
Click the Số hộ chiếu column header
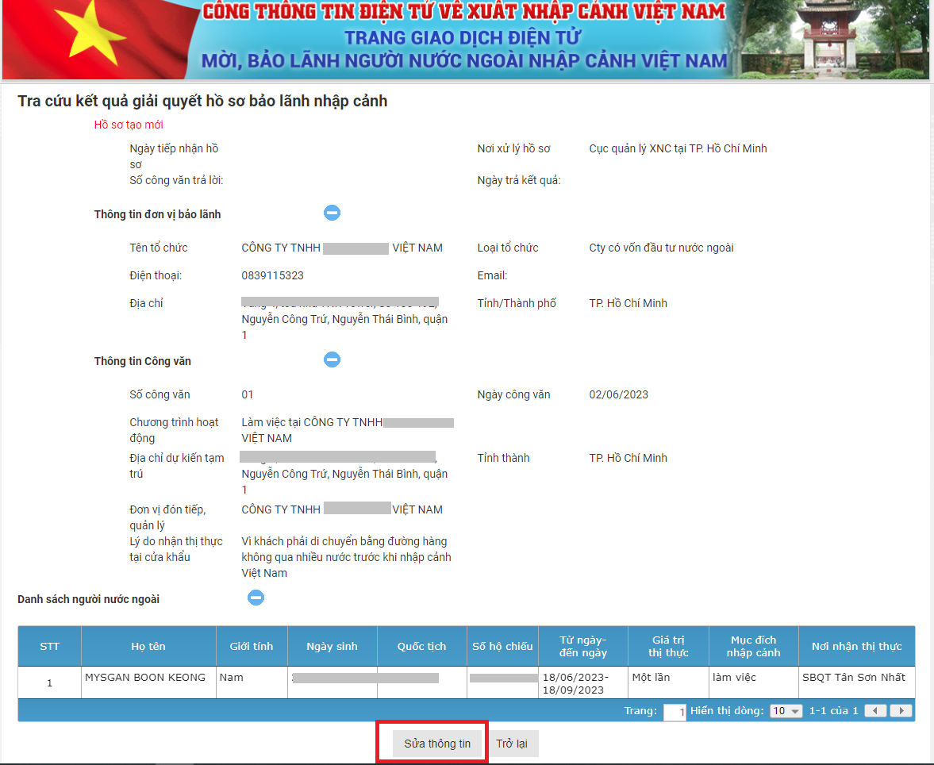point(502,646)
